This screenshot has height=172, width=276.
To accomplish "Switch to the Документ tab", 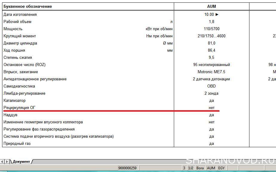I will point(21,162).
